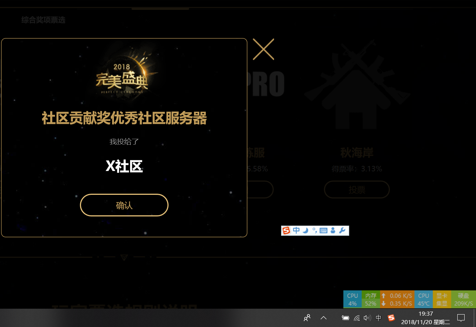Close the vote dialog with the gold X
Viewport: 476px width, 327px height.
[x=263, y=49]
